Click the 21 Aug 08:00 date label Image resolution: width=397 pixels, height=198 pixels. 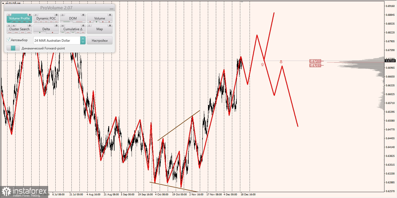[111, 195]
